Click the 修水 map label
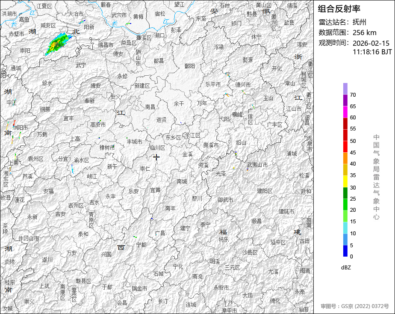The height and width of the screenshot is (314, 395). [x=47, y=83]
